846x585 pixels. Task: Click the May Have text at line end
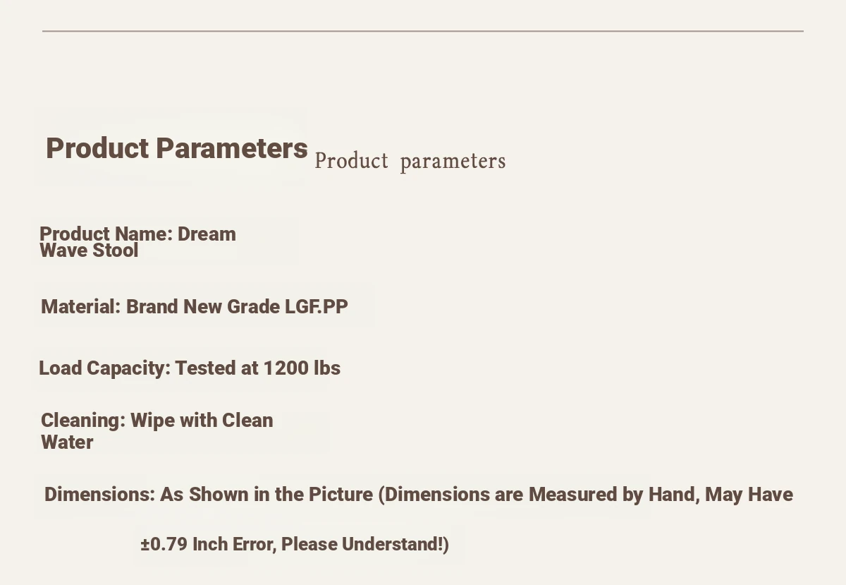[749, 495]
